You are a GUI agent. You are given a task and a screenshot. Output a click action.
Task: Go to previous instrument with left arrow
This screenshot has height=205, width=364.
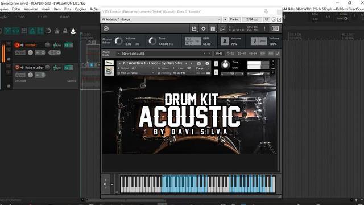click(186, 63)
